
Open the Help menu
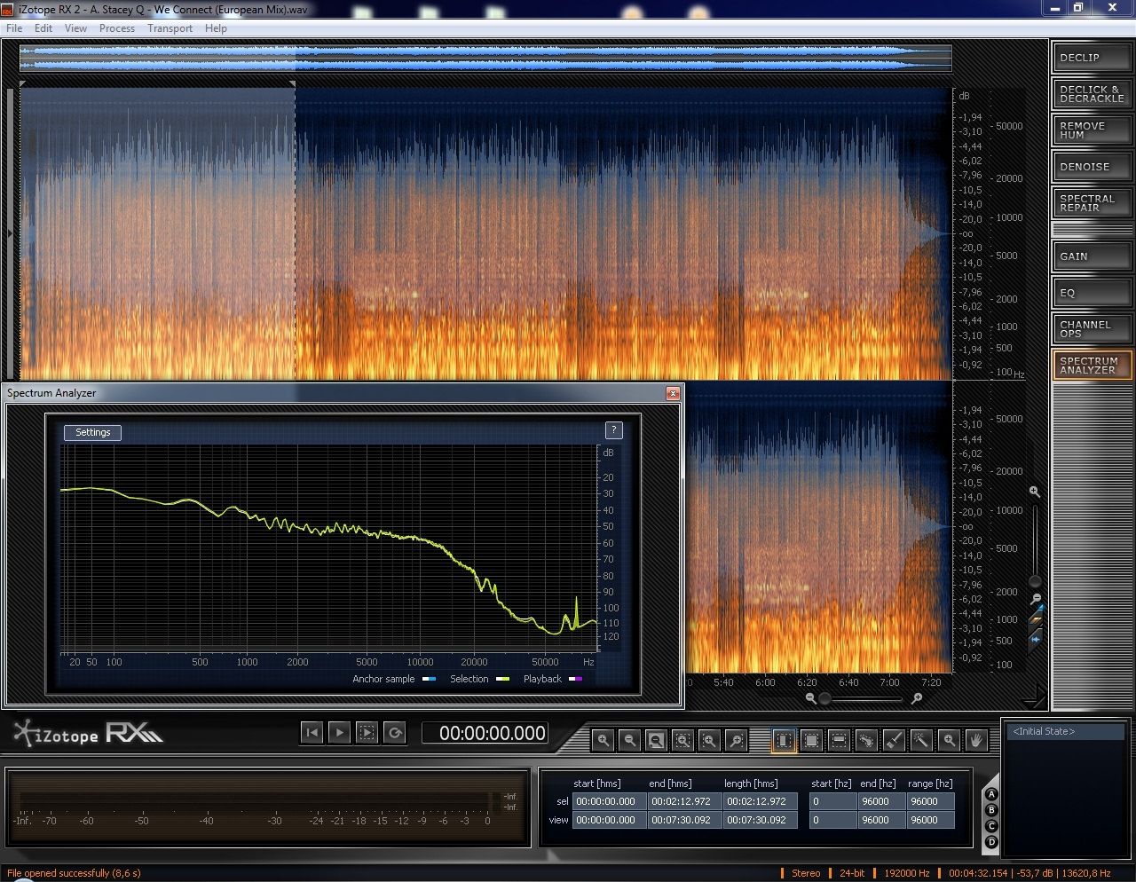[216, 28]
